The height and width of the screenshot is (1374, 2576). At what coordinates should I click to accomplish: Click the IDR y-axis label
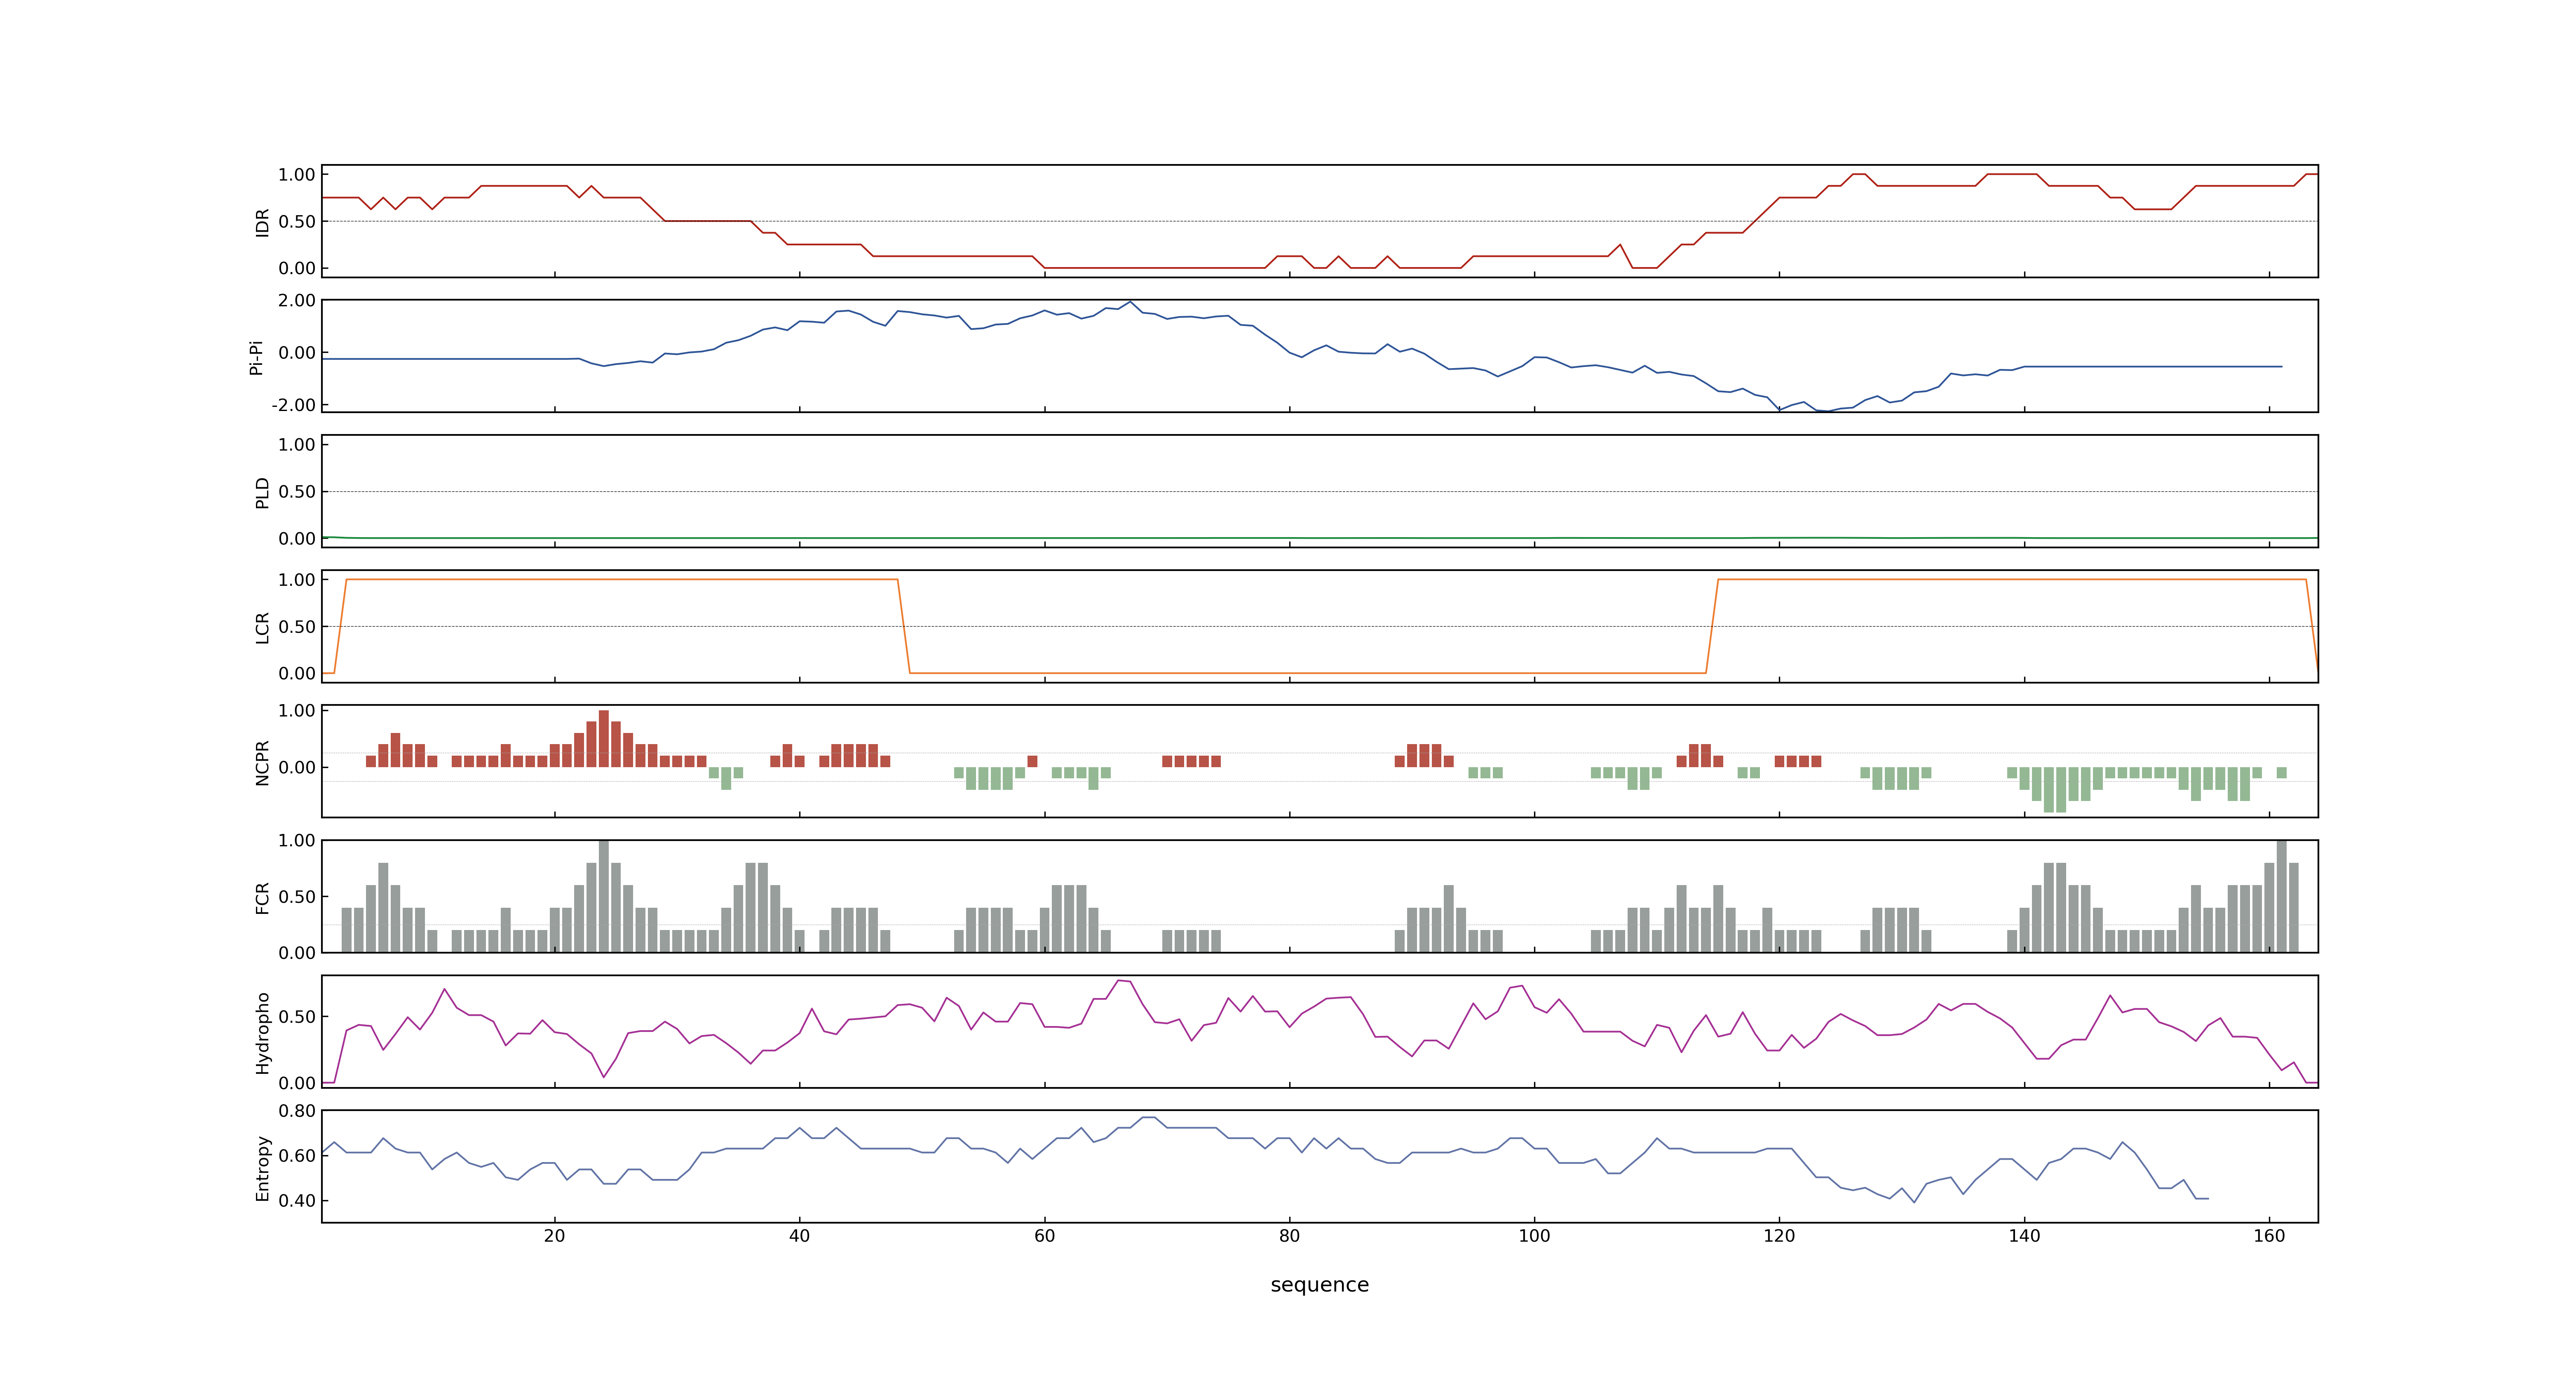(x=262, y=222)
